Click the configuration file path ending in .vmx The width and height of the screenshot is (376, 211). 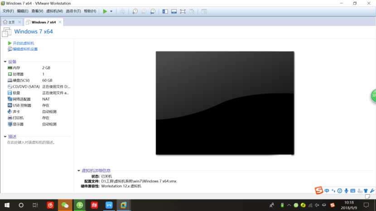click(139, 181)
